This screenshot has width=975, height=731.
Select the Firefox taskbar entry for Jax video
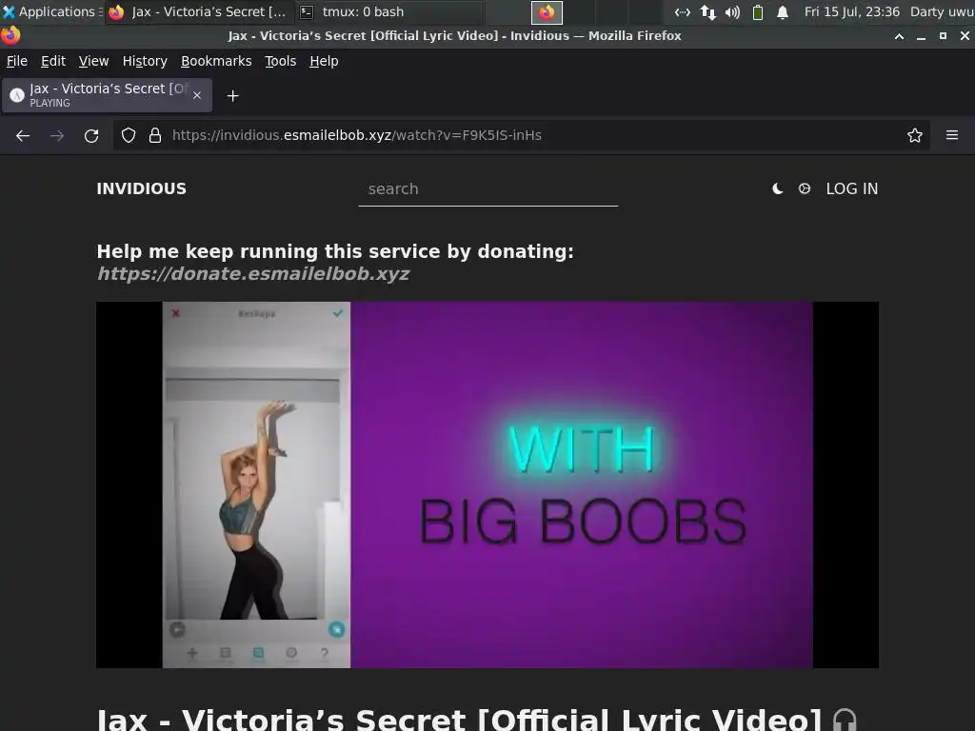(x=199, y=11)
